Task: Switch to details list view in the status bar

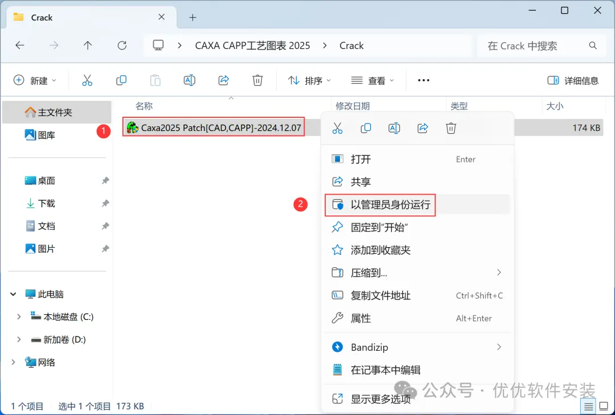Action: tap(588, 406)
